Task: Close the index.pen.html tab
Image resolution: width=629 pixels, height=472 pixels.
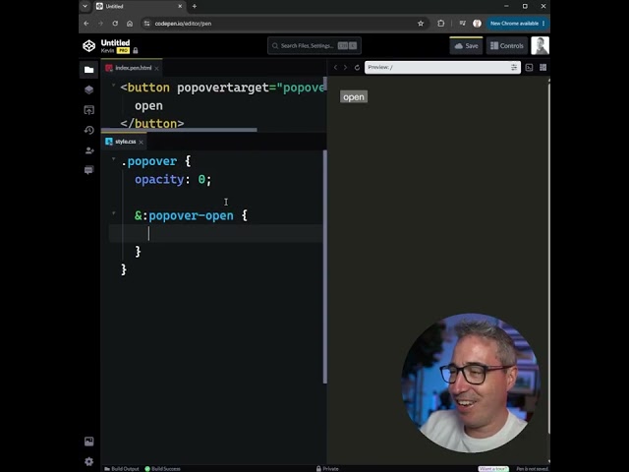Action: click(x=157, y=68)
